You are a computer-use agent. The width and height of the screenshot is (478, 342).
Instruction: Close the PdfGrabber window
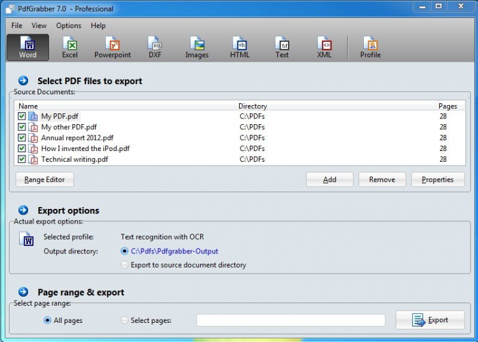(461, 6)
